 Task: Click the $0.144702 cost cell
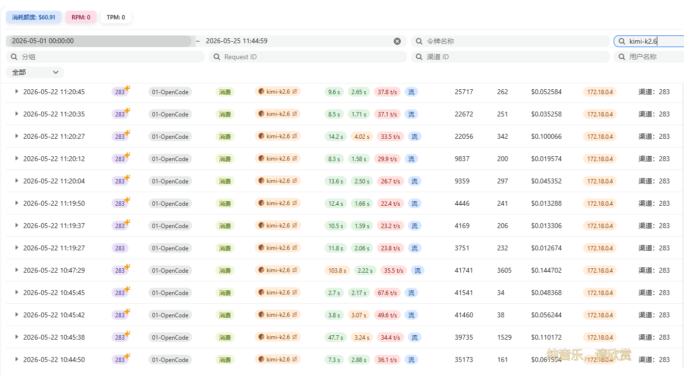point(546,270)
